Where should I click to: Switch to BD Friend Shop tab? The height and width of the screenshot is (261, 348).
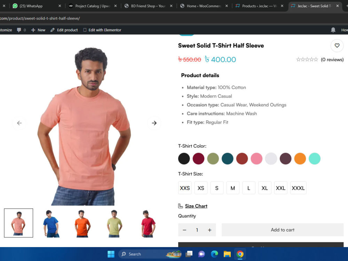click(x=148, y=6)
